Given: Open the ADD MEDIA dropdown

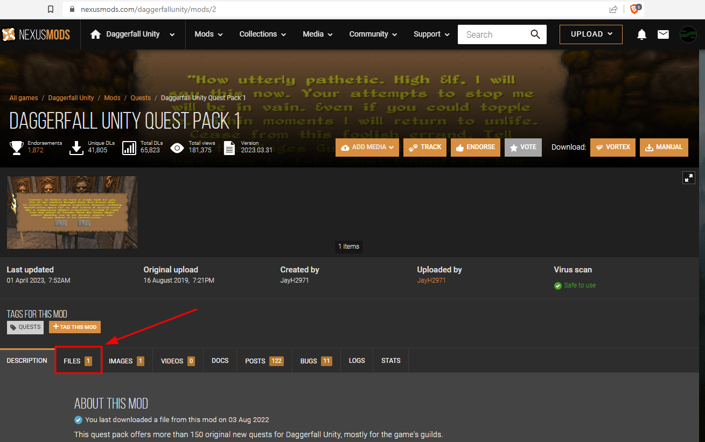Looking at the screenshot, I should [367, 147].
